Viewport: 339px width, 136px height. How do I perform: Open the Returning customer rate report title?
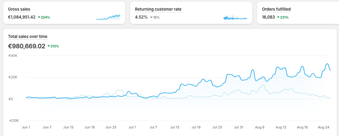coord(158,9)
